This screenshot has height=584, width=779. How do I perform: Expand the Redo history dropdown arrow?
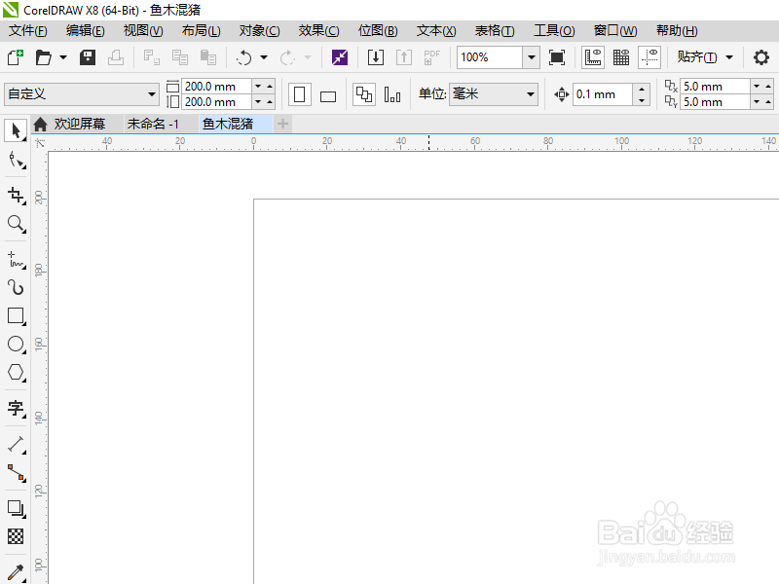308,57
